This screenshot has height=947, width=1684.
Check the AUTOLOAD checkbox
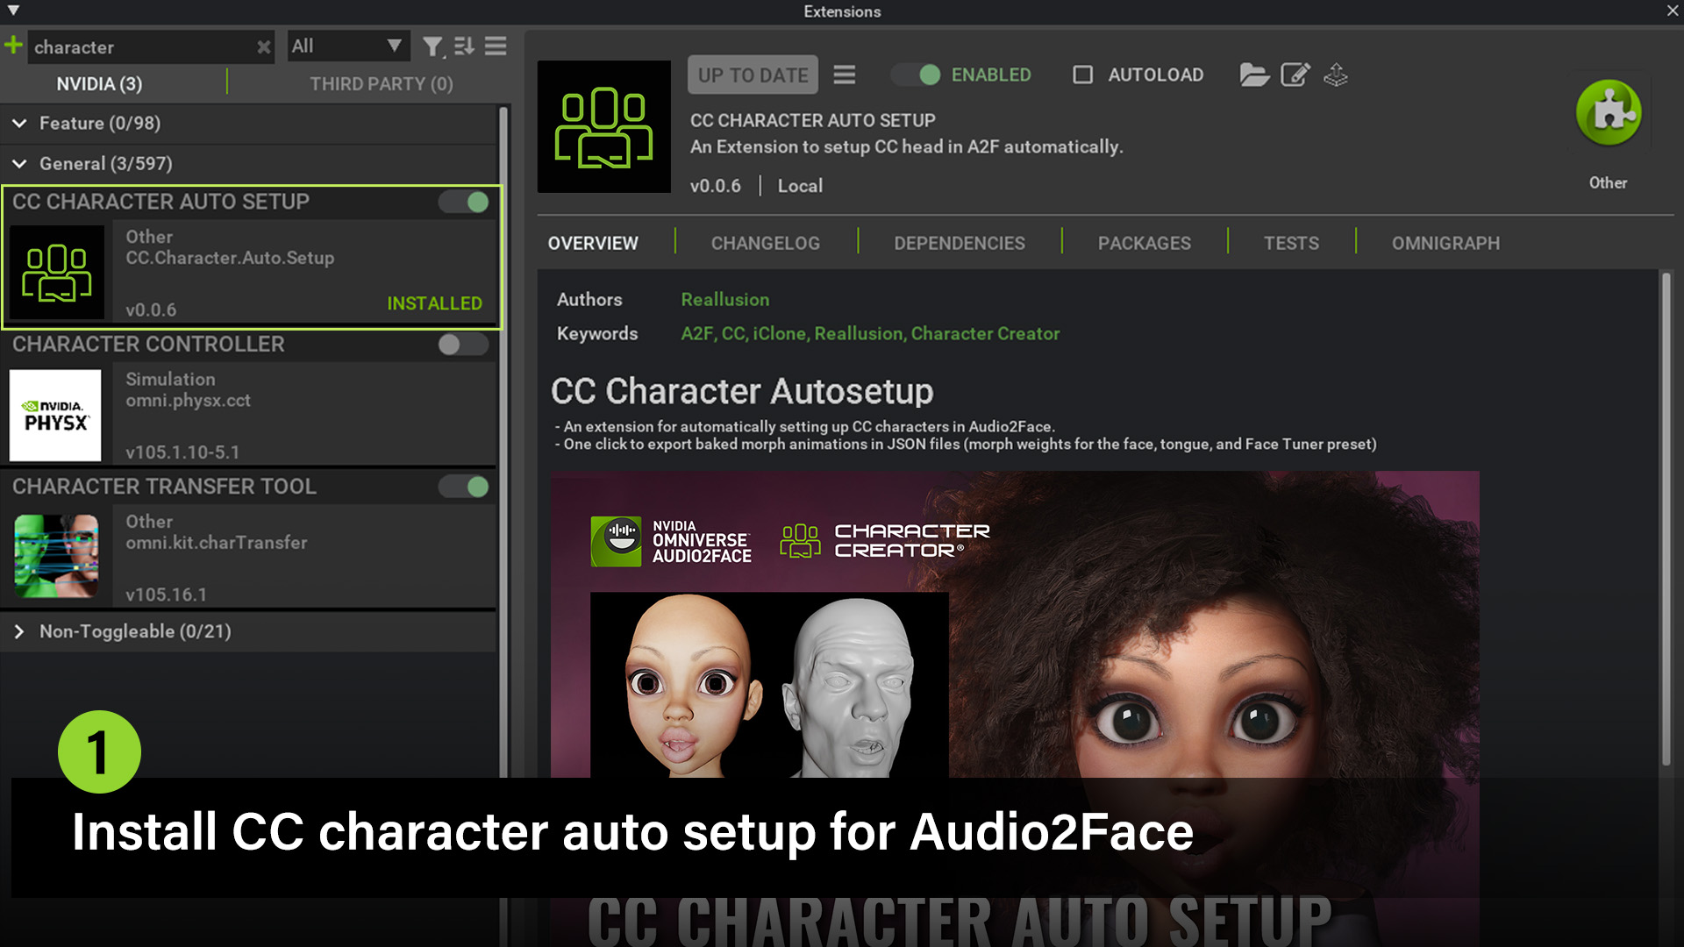click(x=1082, y=75)
